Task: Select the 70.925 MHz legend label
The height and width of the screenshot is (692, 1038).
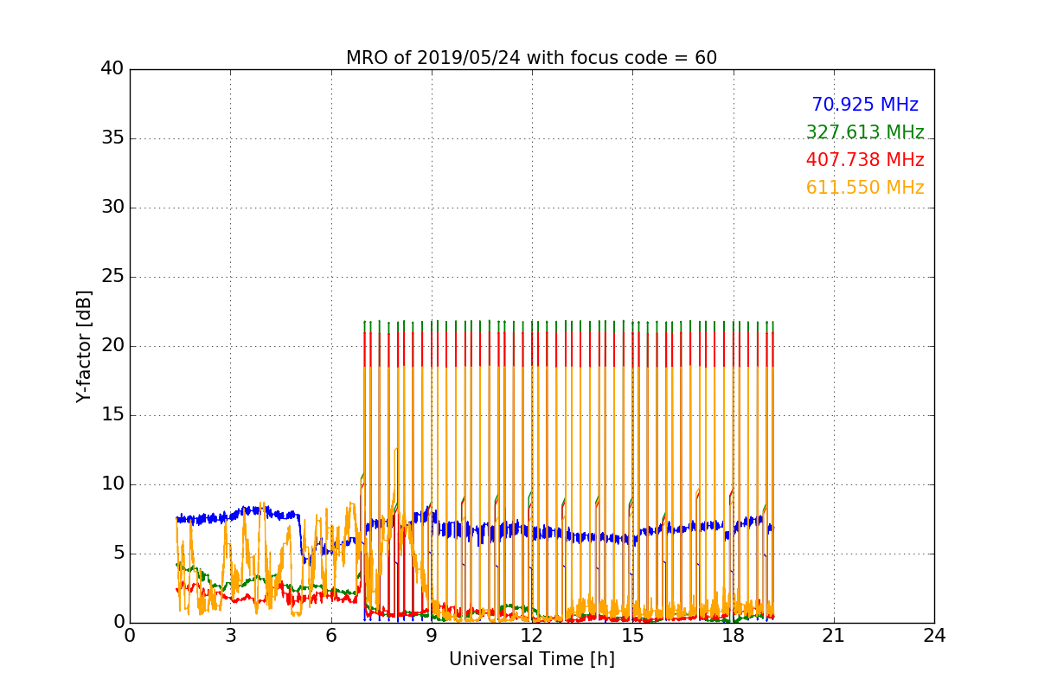Action: 865,105
